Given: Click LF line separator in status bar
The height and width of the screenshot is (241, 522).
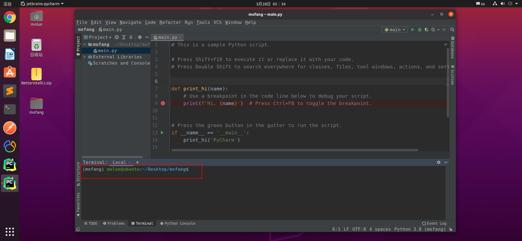Looking at the screenshot, I should [x=346, y=229].
